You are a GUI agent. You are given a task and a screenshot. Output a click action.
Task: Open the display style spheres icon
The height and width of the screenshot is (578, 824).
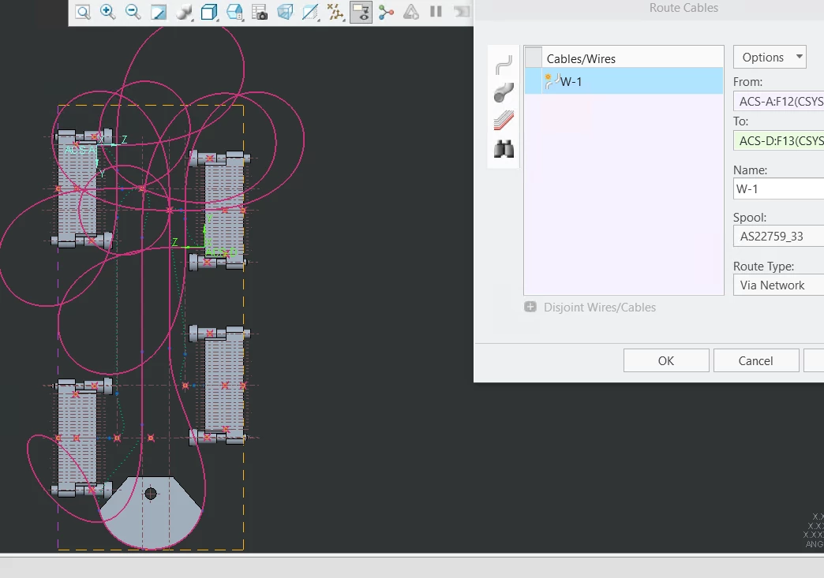184,12
